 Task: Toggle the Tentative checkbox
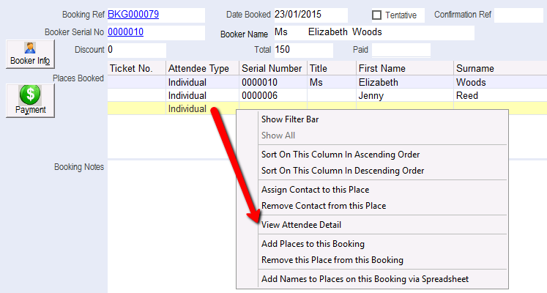click(x=377, y=15)
